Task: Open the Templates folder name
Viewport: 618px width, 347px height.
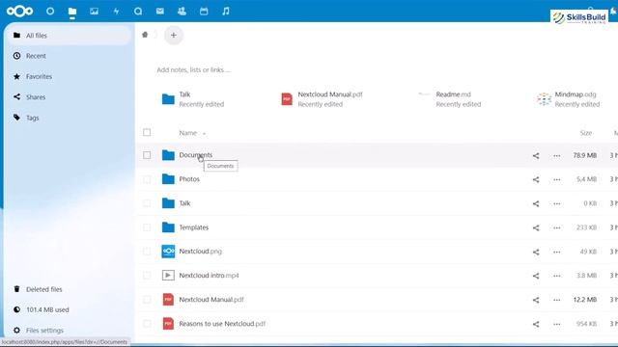Action: [x=193, y=227]
